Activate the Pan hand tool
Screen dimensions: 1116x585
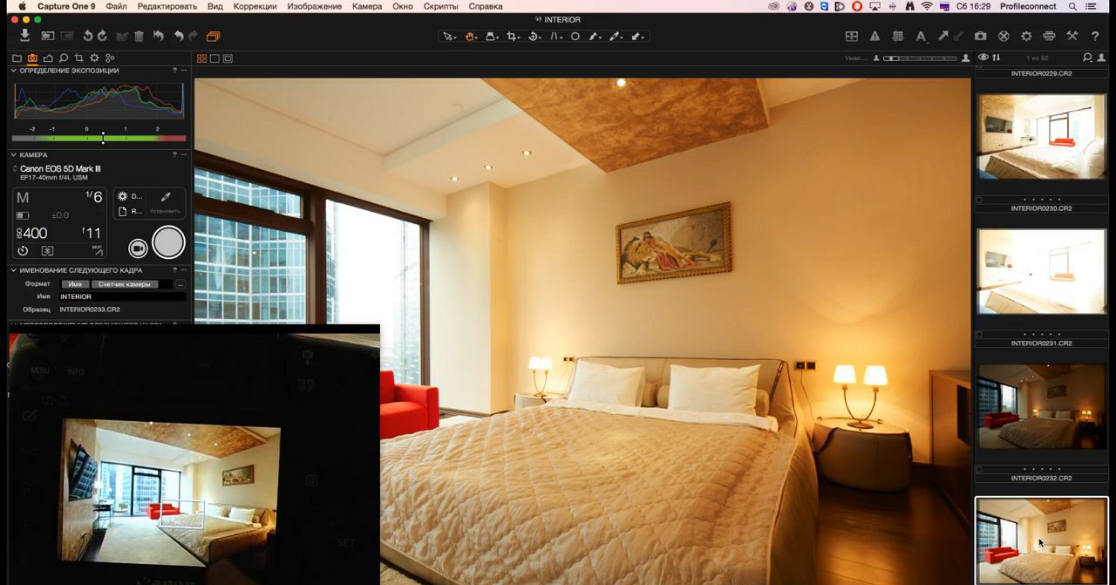pos(470,37)
